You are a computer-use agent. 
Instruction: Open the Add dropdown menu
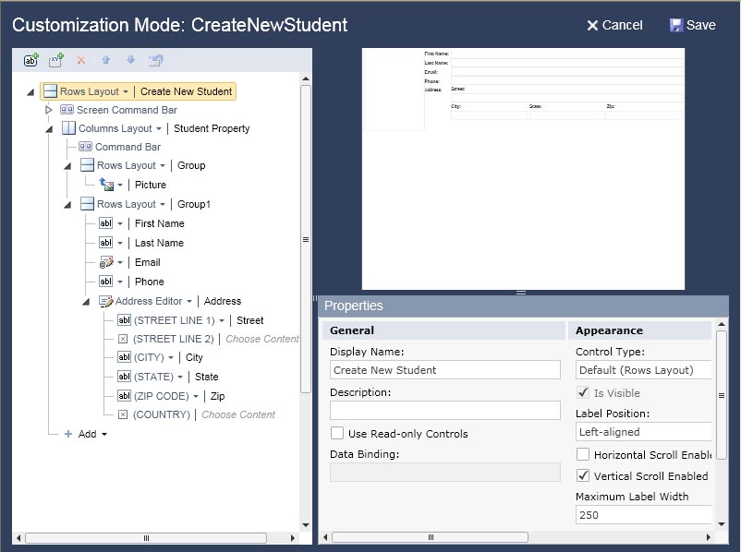tap(86, 434)
